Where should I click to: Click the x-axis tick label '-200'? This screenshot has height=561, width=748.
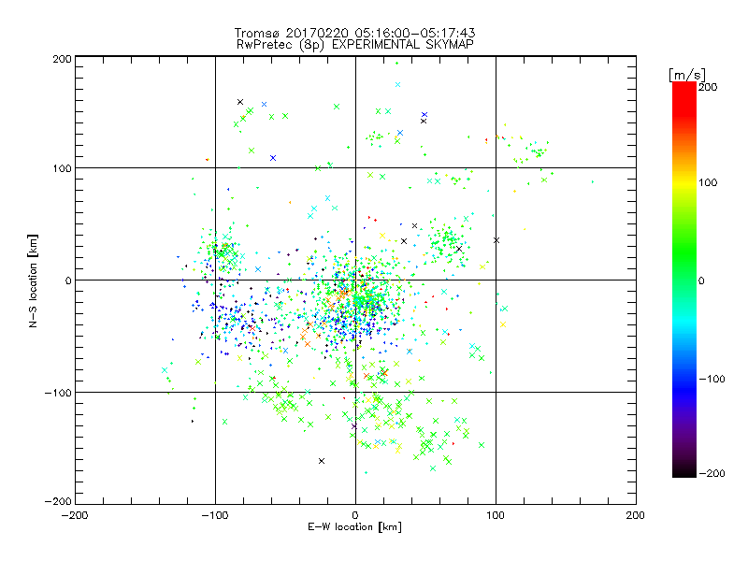click(75, 516)
